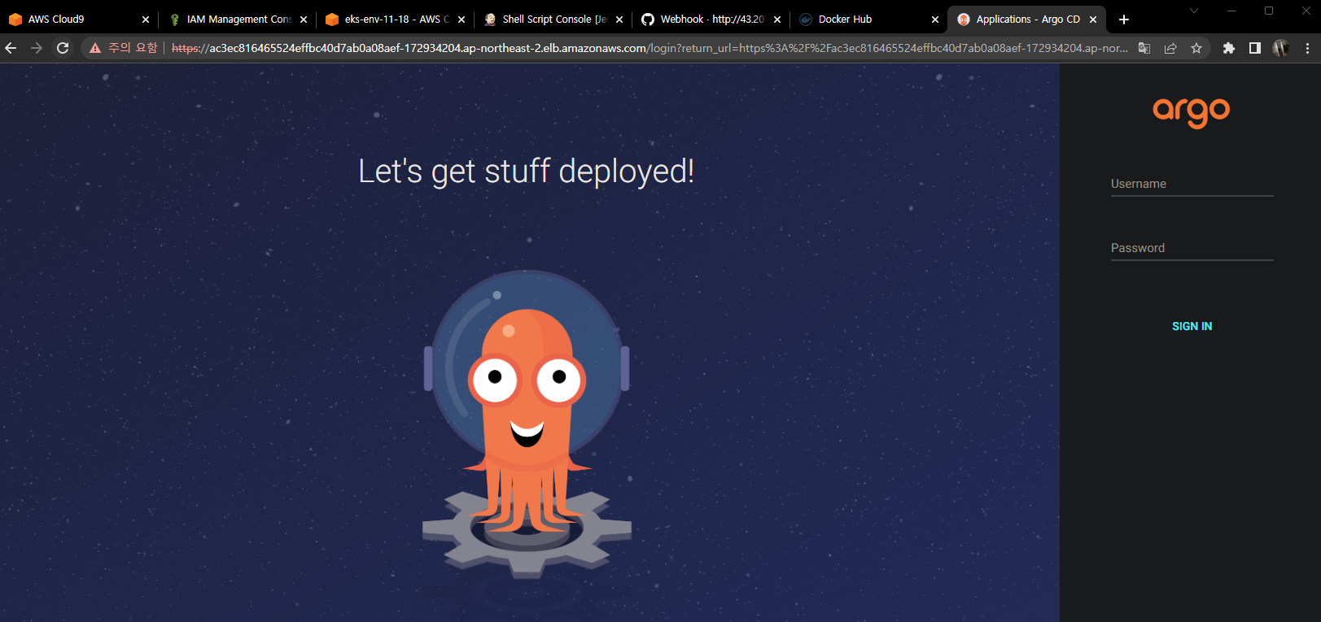Switch to the Webhook GitHub tab
This screenshot has height=622, width=1321.
(712, 19)
